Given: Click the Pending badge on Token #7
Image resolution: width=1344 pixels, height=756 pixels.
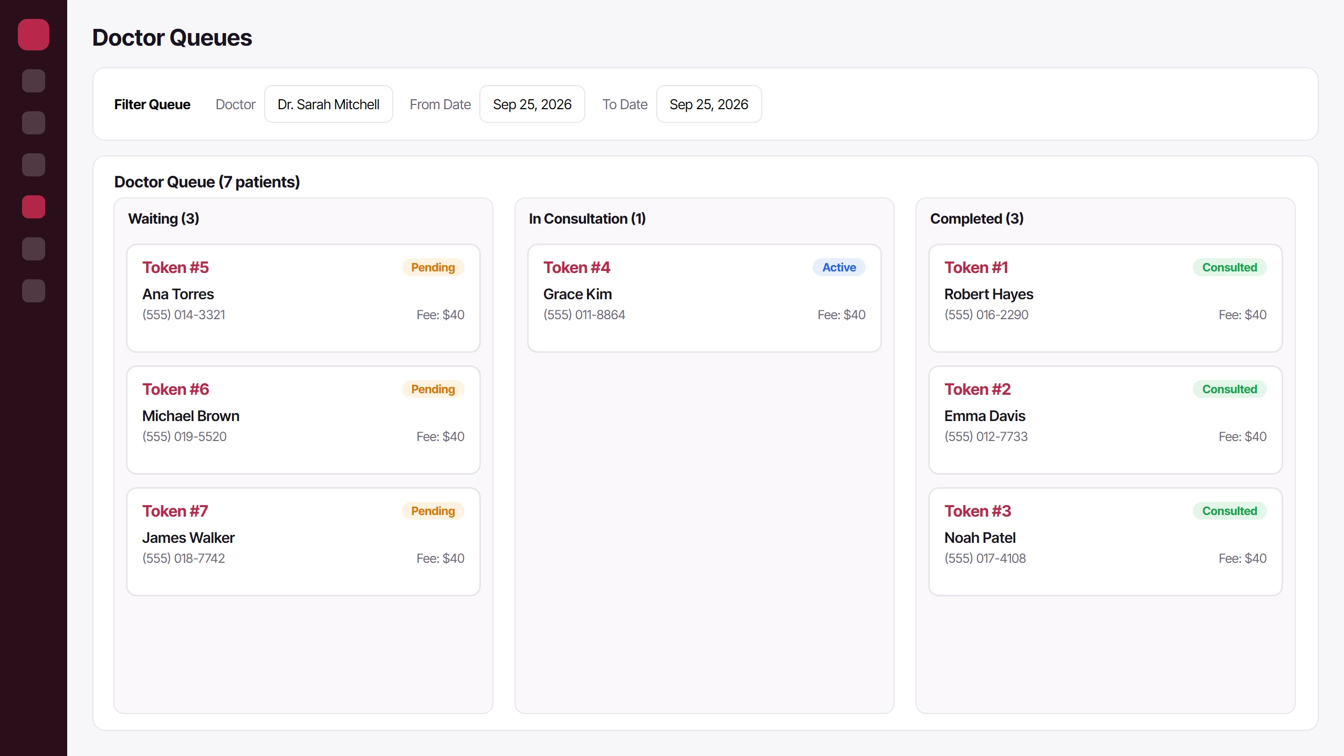Looking at the screenshot, I should 433,511.
